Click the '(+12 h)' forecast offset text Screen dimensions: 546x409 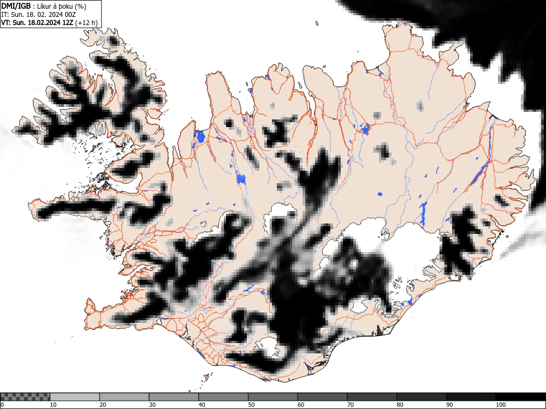86,23
